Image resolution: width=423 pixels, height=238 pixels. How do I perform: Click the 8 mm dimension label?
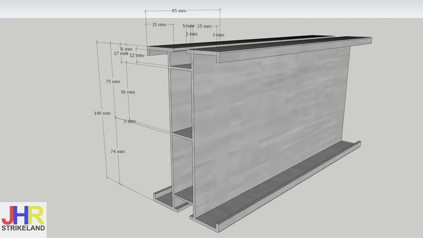point(126,49)
